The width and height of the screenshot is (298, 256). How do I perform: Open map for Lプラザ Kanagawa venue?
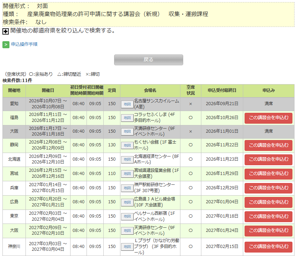[127, 247]
